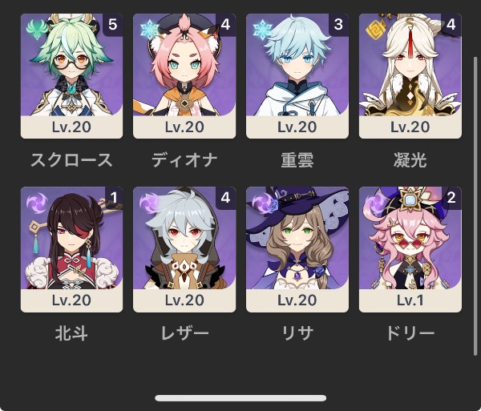Select the レザー character card
481x411 pixels.
coord(184,249)
